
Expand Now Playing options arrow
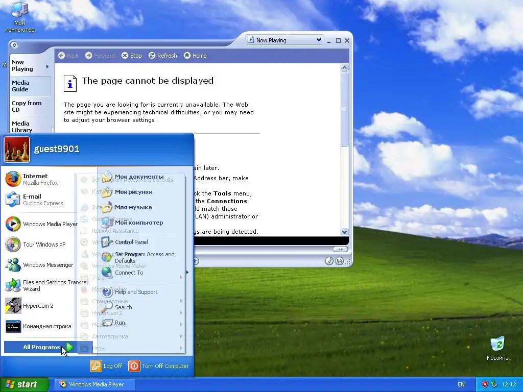tap(47, 66)
